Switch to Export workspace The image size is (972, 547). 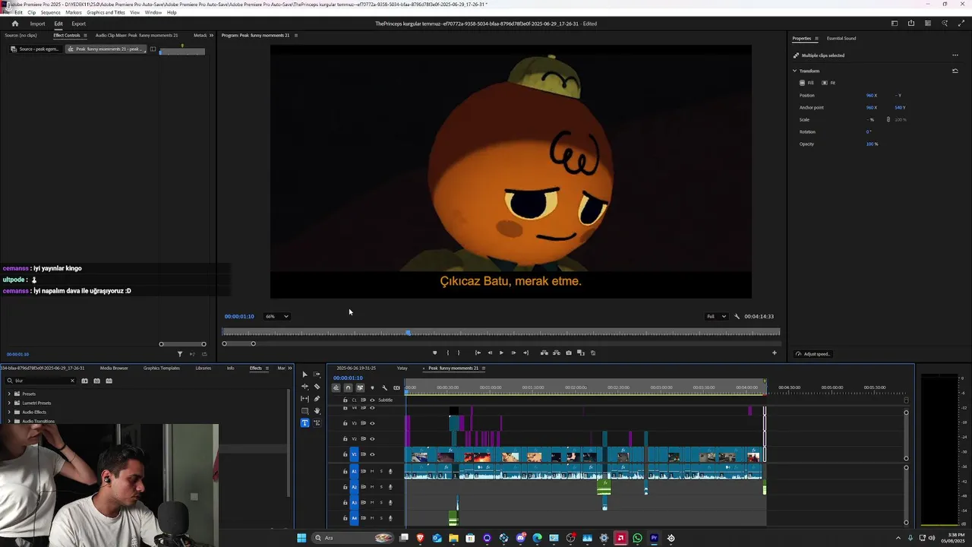79,24
